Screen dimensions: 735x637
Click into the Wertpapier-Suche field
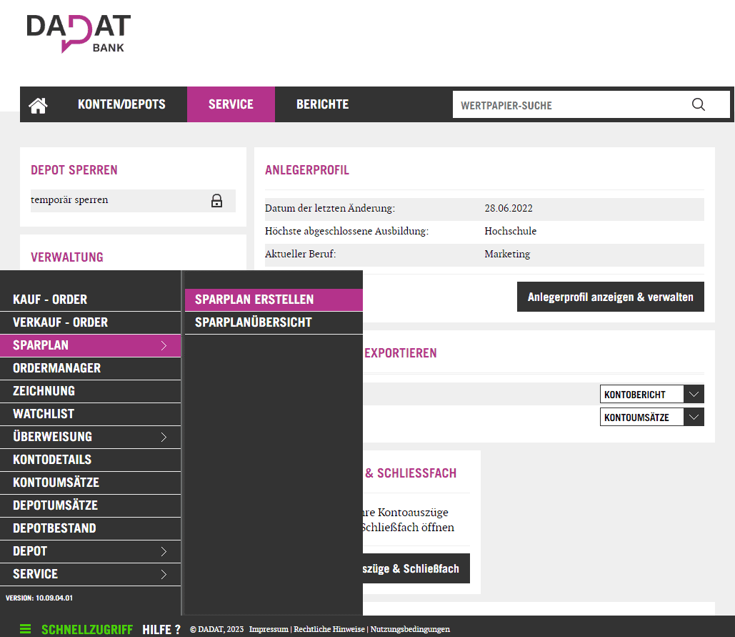point(568,105)
